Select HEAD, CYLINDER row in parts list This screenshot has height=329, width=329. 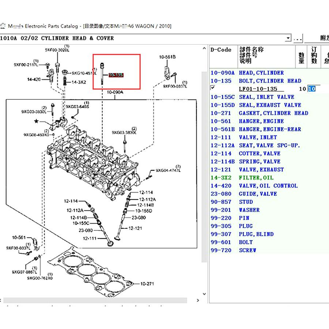coord(269,73)
